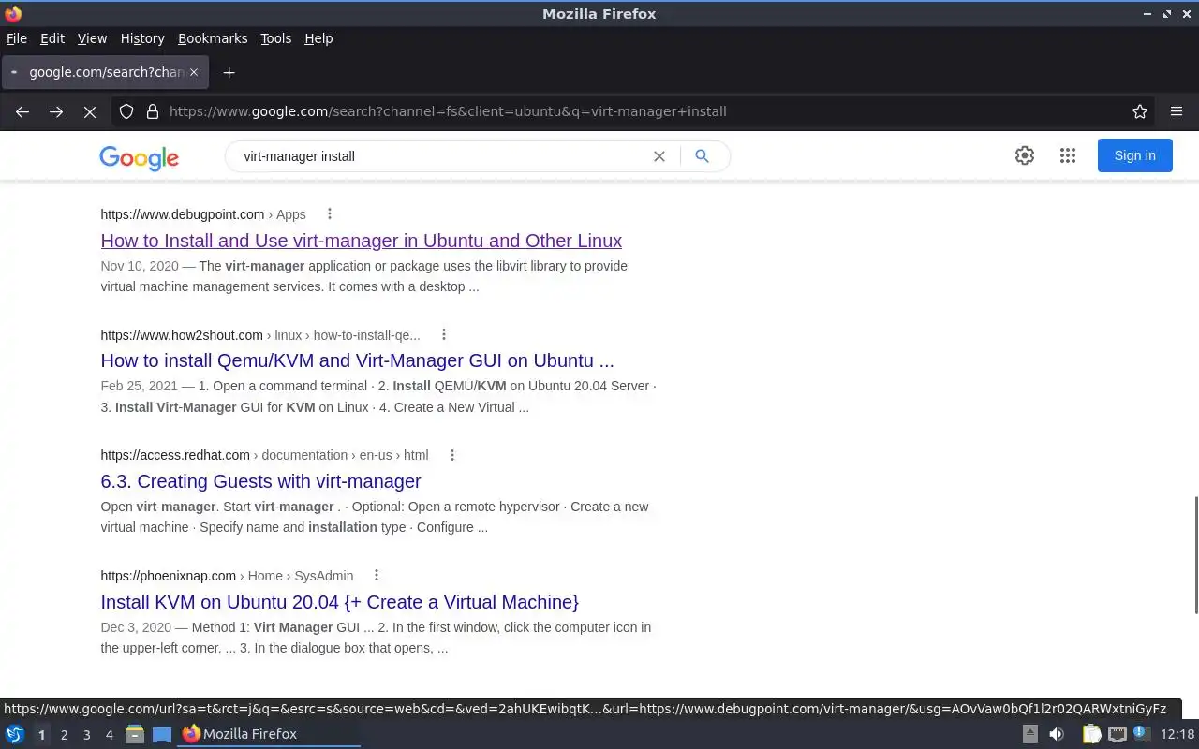Bookmark this page with star icon
Image resolution: width=1199 pixels, height=749 pixels.
[x=1140, y=111]
